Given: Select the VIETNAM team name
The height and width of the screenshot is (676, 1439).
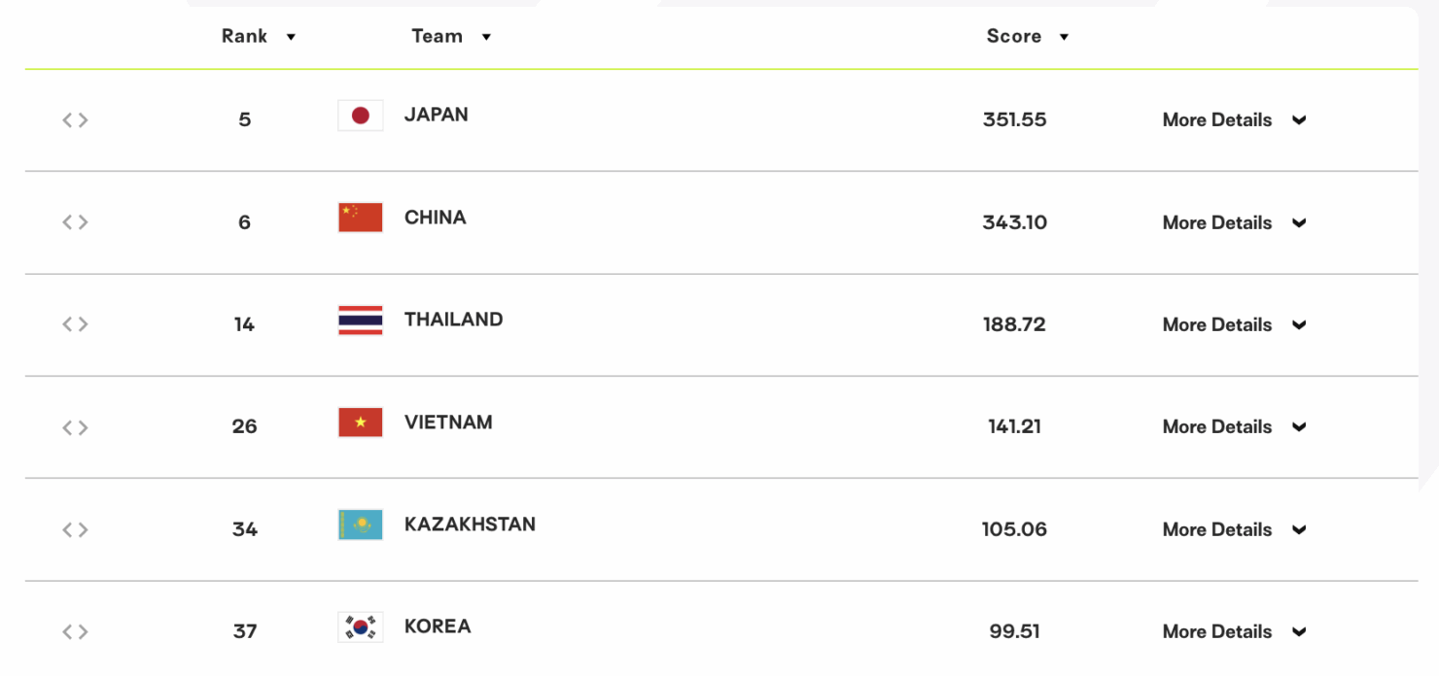Looking at the screenshot, I should [448, 422].
